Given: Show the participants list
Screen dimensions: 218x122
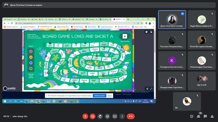Looking at the screenshot, I should click(x=199, y=116).
